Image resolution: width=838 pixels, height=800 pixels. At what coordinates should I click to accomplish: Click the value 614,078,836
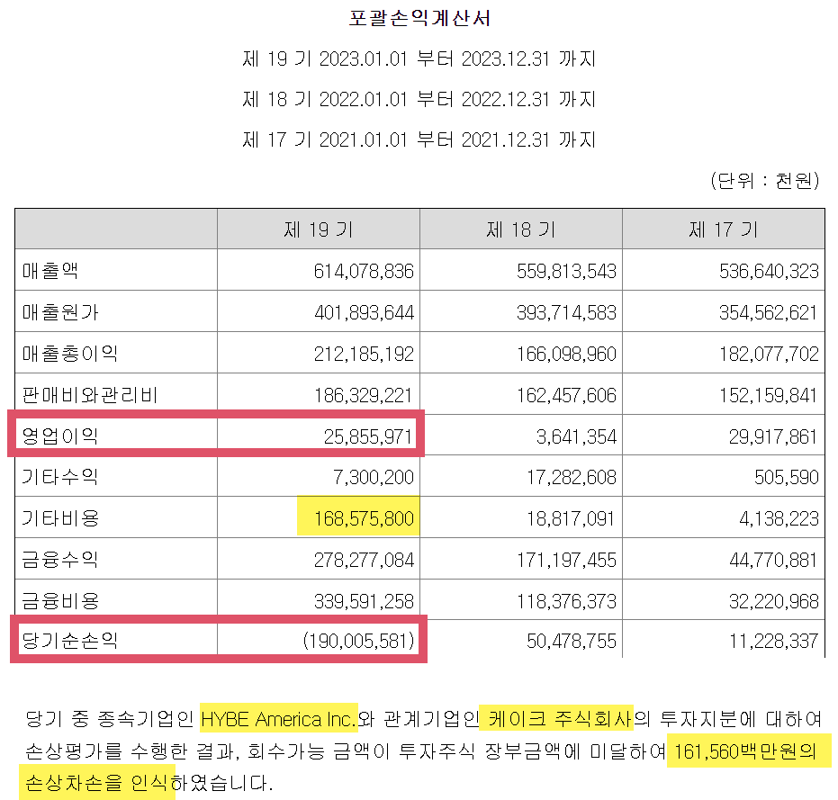[364, 272]
